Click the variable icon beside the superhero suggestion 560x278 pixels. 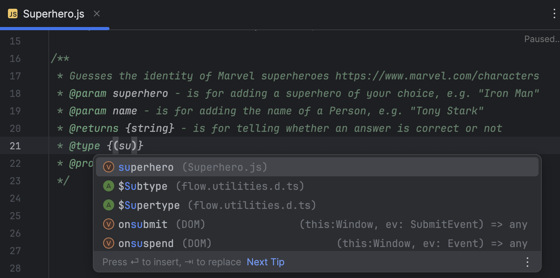point(108,167)
